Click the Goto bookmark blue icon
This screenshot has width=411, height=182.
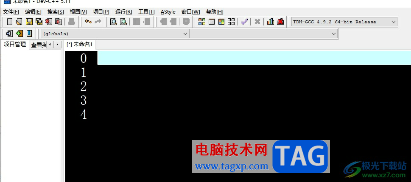[29, 34]
